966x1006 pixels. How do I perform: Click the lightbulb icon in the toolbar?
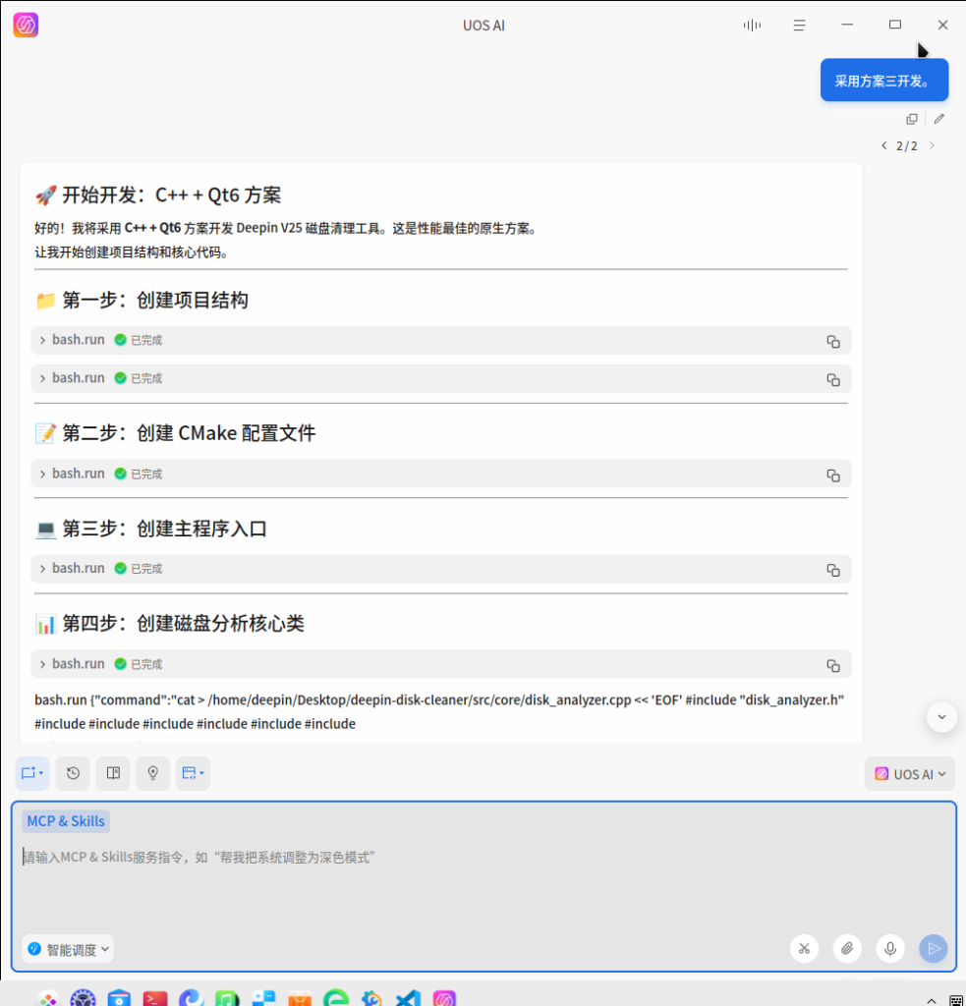tap(152, 773)
